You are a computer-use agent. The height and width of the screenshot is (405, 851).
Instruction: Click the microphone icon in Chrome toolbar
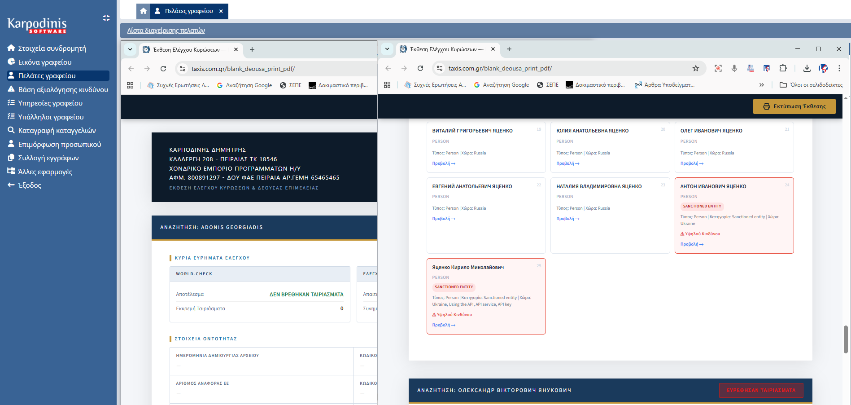tap(734, 68)
